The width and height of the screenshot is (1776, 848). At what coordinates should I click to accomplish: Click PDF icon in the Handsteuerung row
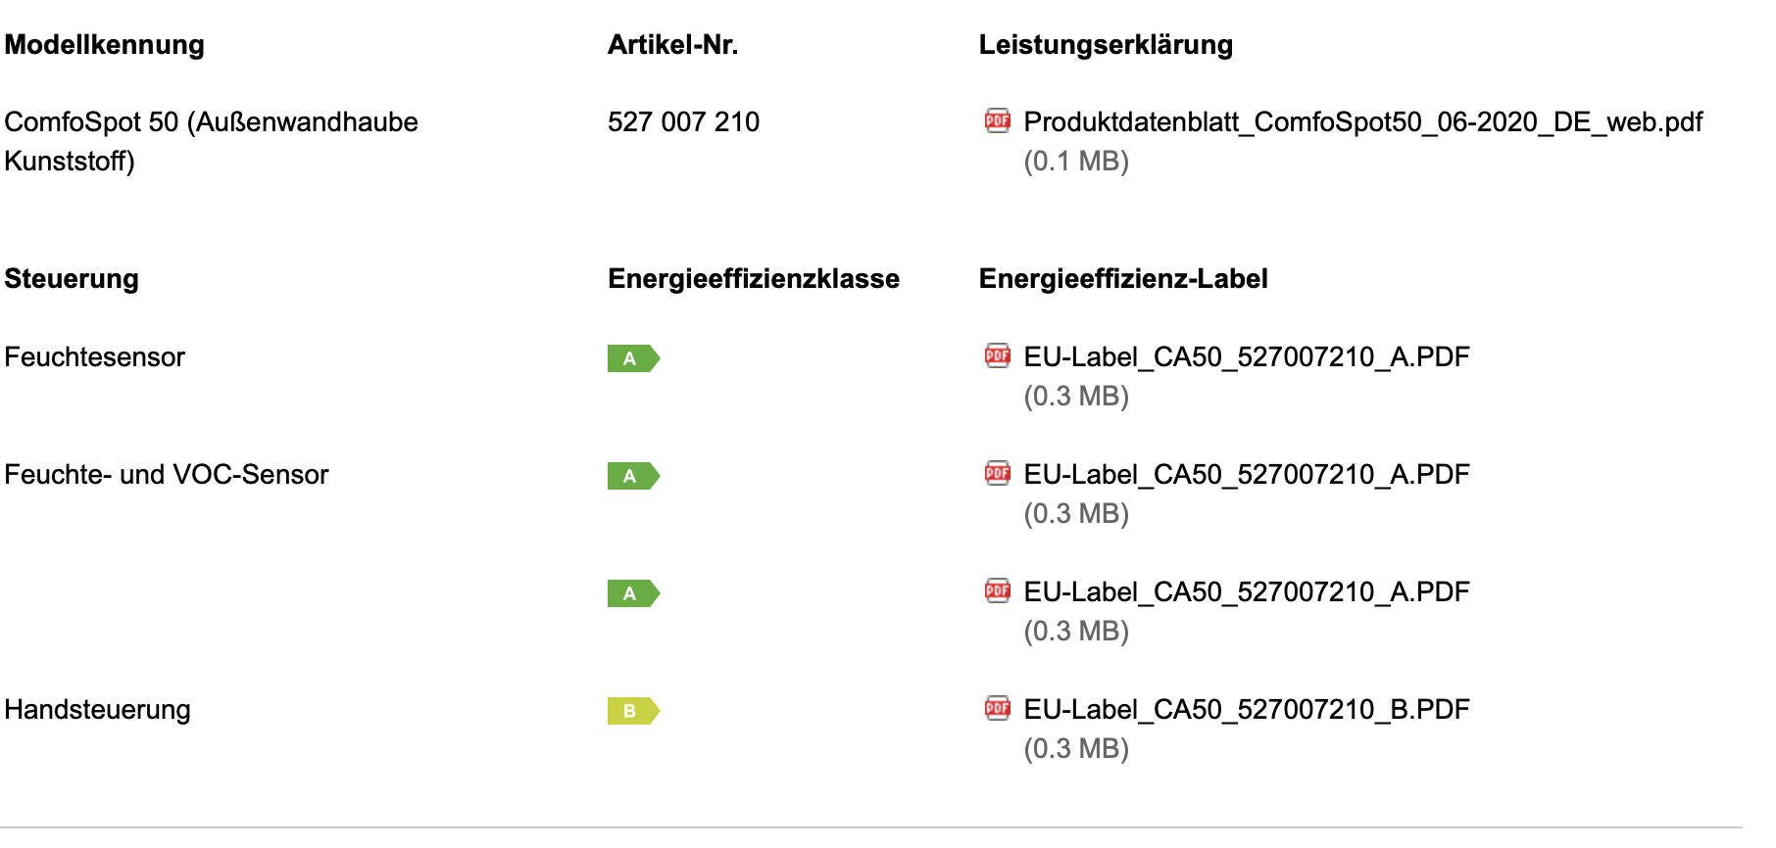click(x=997, y=708)
